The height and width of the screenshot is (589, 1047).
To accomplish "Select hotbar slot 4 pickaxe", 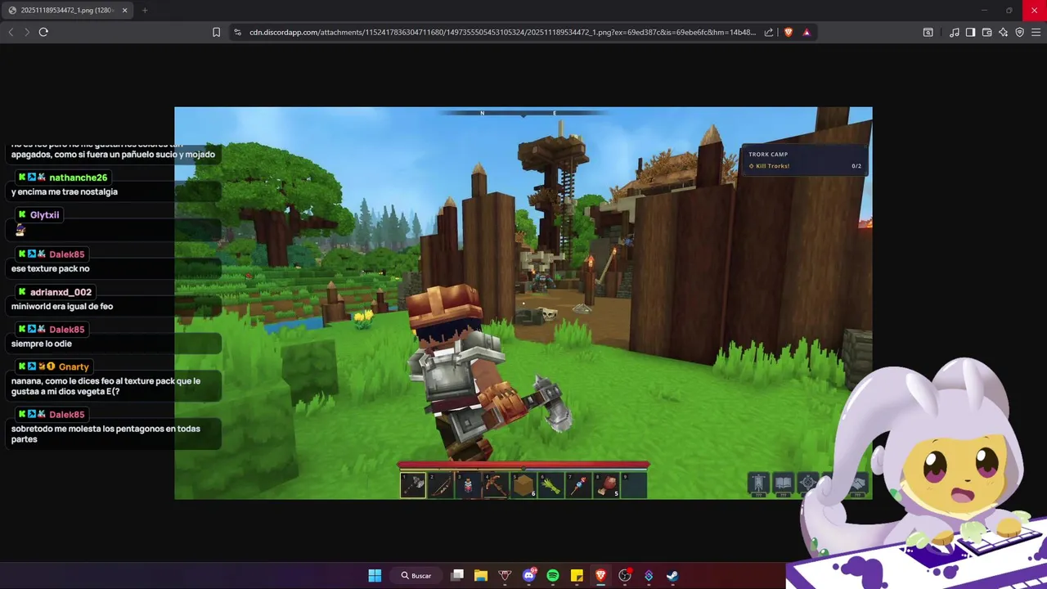I will pos(496,485).
